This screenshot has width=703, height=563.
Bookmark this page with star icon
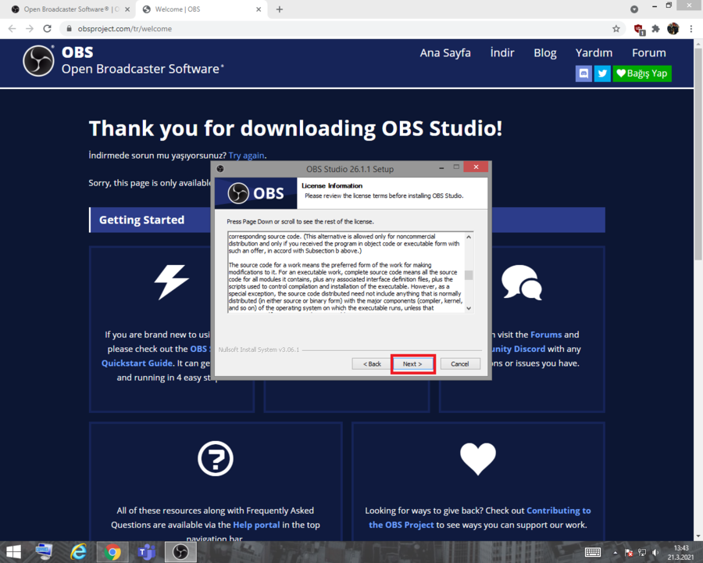pyautogui.click(x=616, y=29)
